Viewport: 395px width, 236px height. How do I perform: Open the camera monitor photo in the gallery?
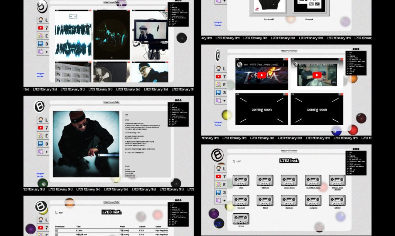point(150,35)
